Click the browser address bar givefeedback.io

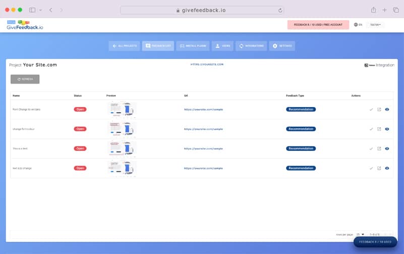pos(202,10)
